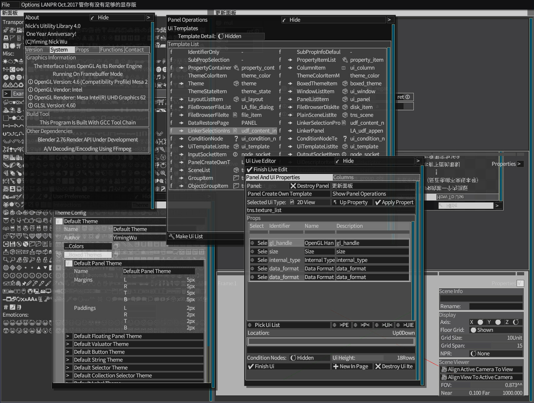Adjust the FOV 0.873 slider
This screenshot has width=534, height=403.
coord(481,385)
